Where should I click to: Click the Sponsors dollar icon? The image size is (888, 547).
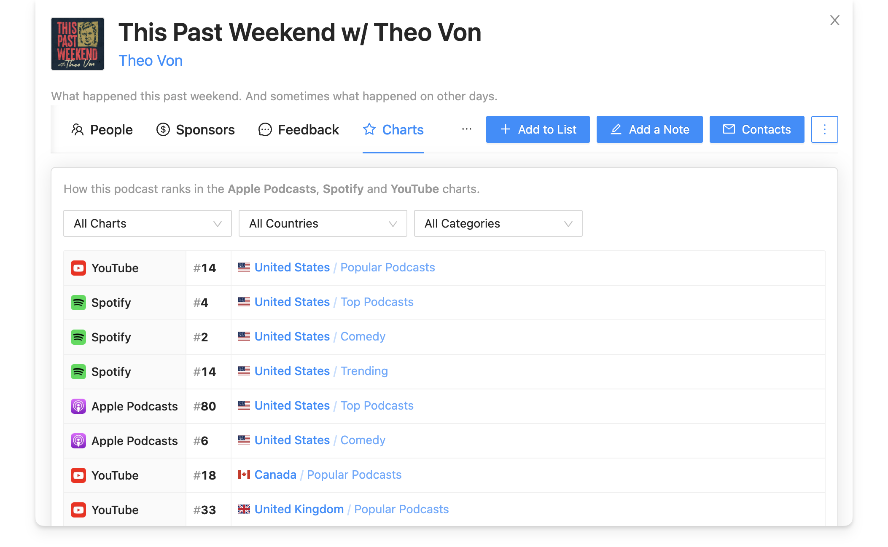pyautogui.click(x=163, y=129)
